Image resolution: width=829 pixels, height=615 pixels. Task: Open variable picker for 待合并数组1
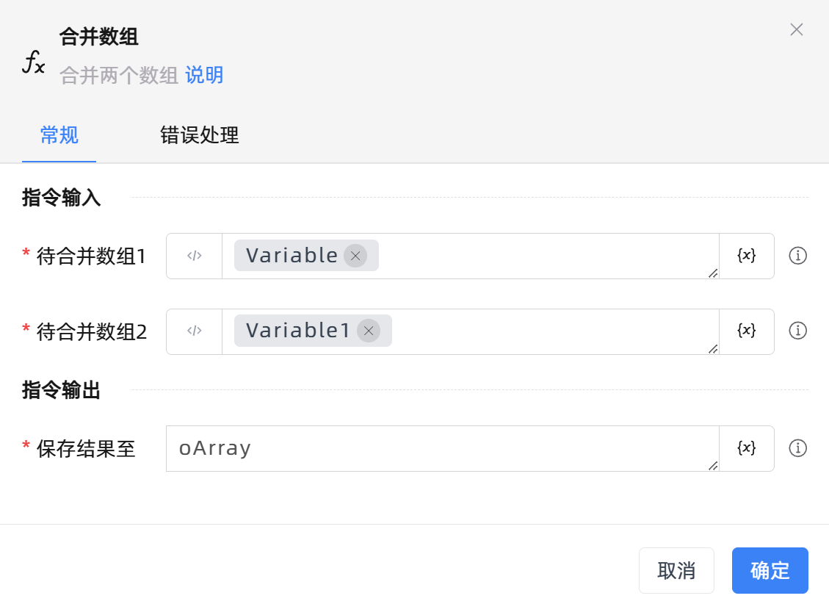(x=746, y=256)
